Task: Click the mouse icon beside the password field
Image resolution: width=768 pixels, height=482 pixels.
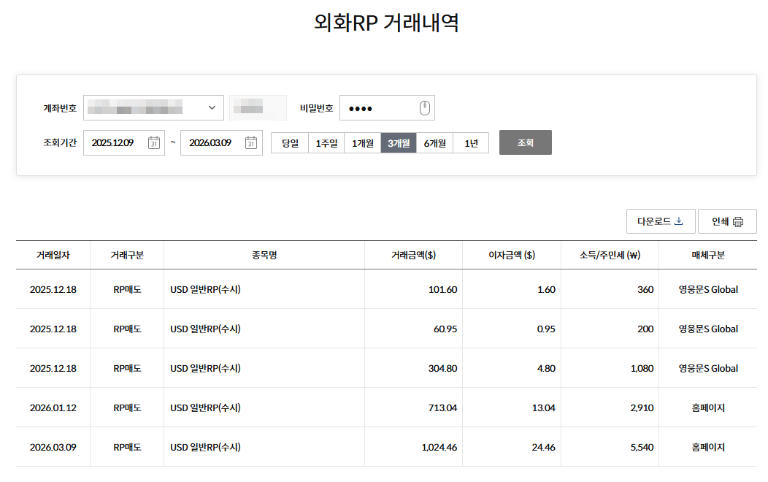Action: [x=423, y=107]
